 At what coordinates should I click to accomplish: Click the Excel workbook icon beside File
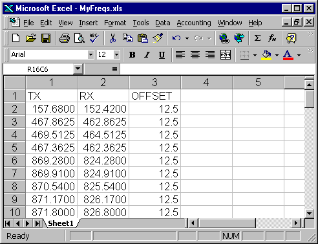coord(15,23)
